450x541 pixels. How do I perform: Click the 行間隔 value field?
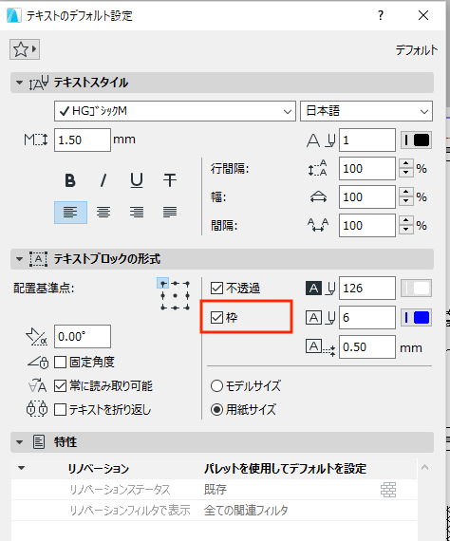[x=367, y=168]
